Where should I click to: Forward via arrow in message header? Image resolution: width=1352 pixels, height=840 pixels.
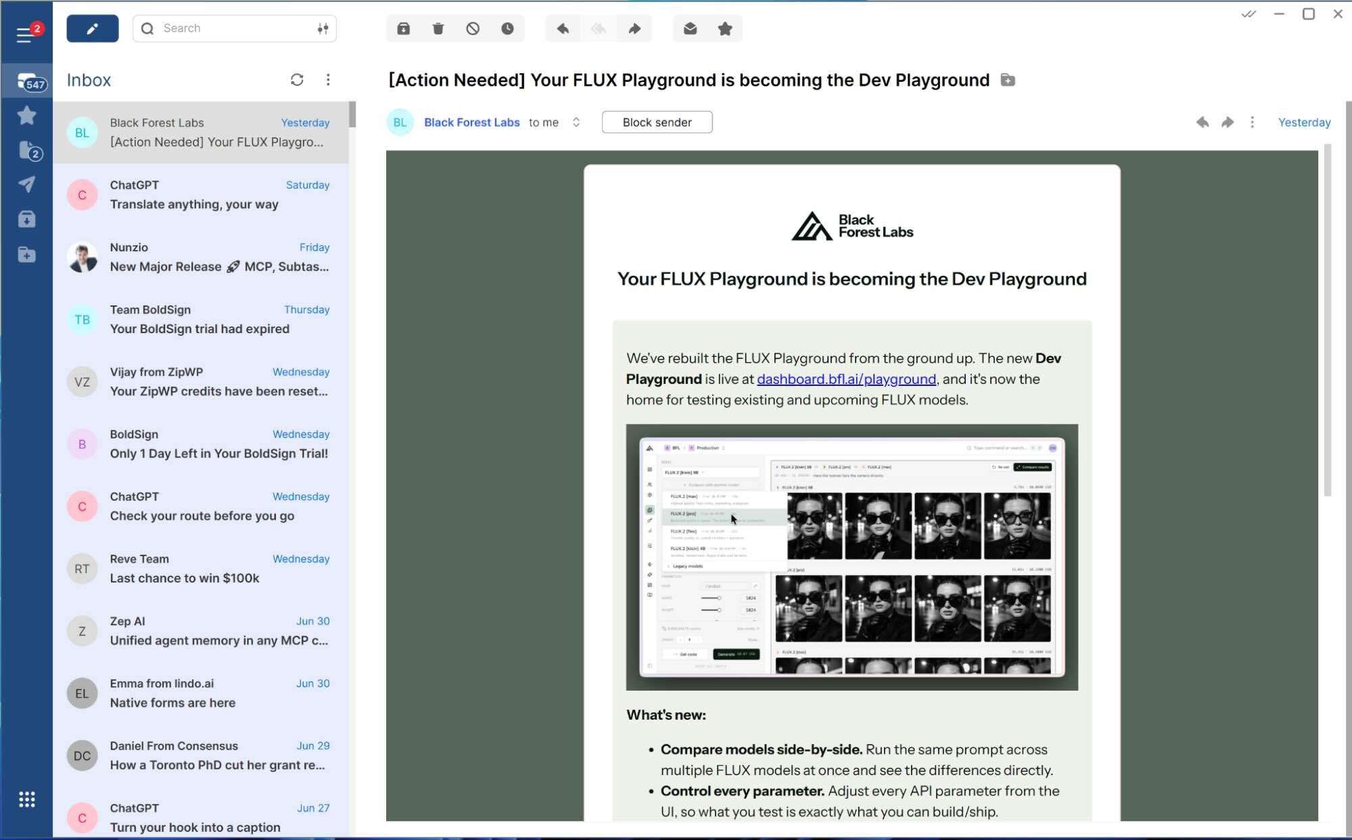point(1227,122)
